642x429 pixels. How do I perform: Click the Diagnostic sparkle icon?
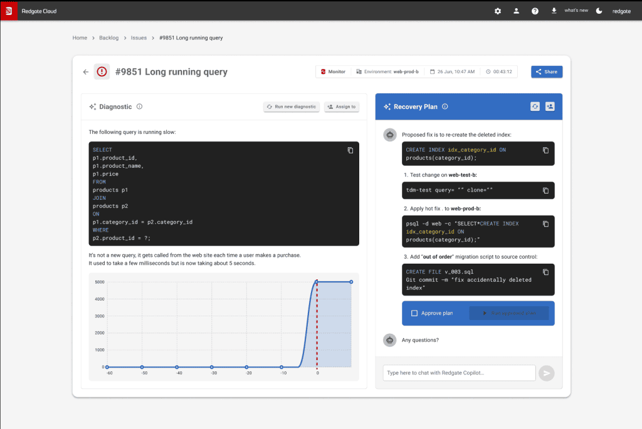pos(93,106)
